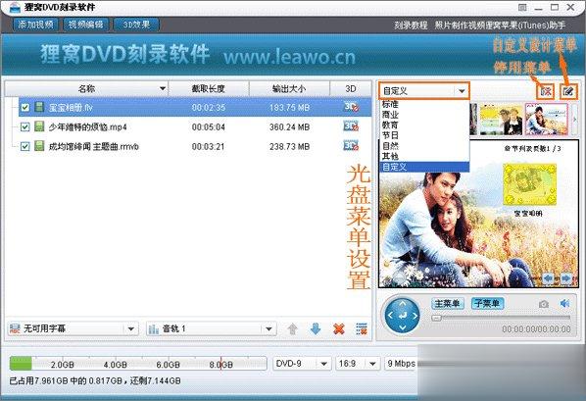The width and height of the screenshot is (586, 401).
Task: Uncheck the 成均馆绯闻 主题曲.rmvb file
Action: pos(25,146)
